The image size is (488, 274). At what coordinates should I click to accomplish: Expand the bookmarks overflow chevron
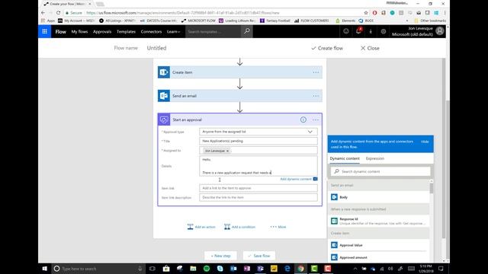point(407,21)
